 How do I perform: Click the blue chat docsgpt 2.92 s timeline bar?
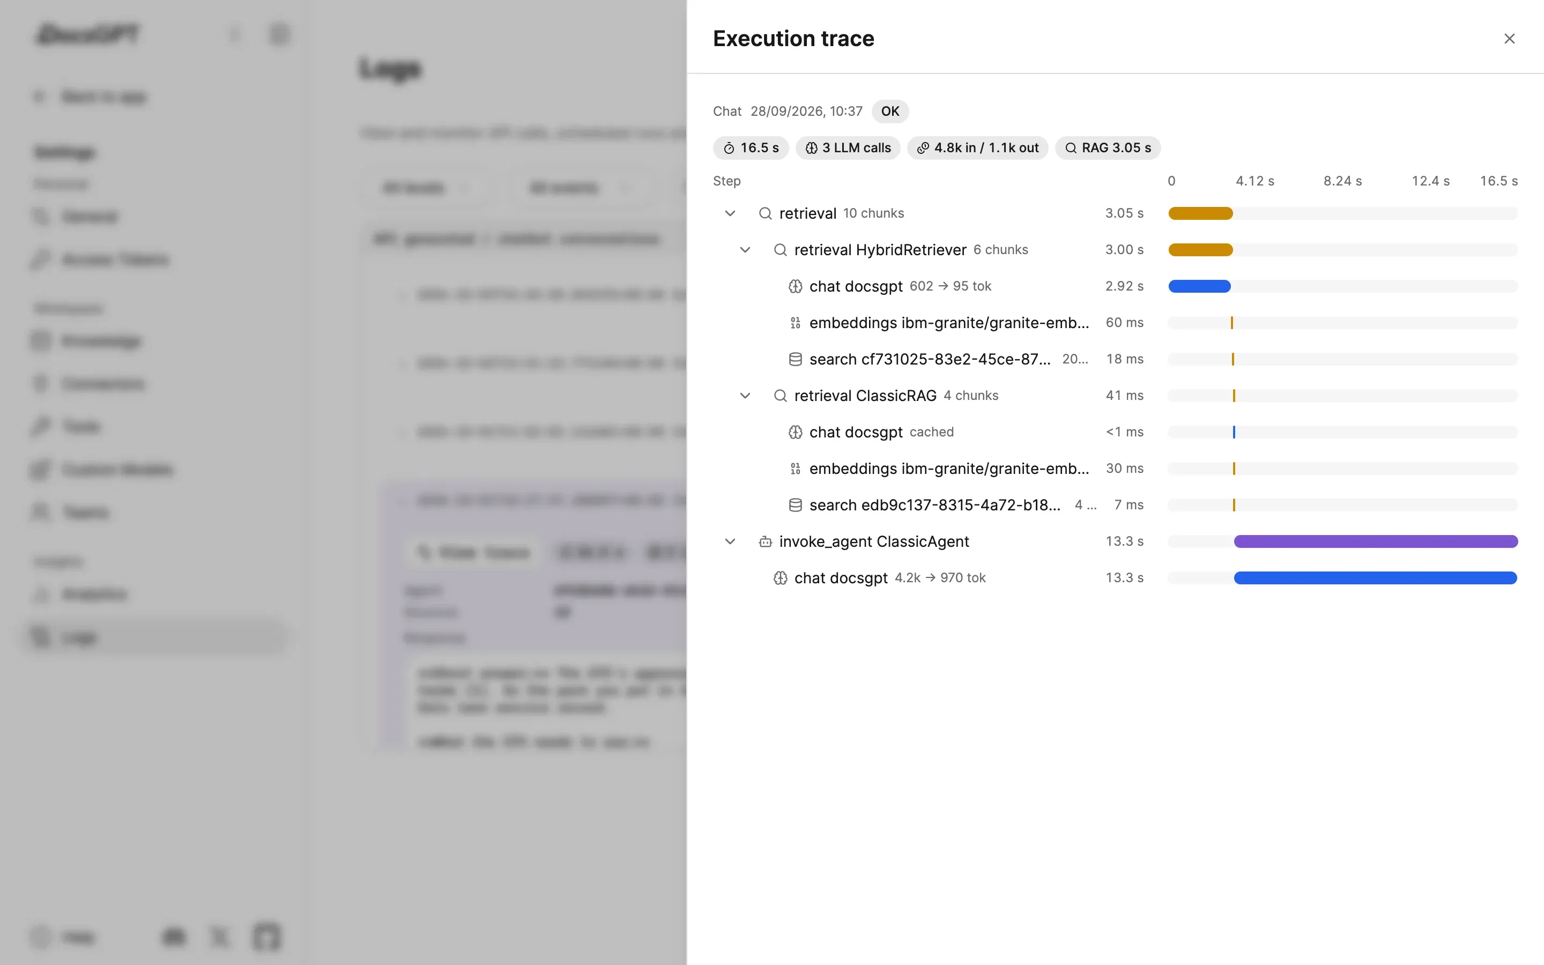pos(1199,287)
